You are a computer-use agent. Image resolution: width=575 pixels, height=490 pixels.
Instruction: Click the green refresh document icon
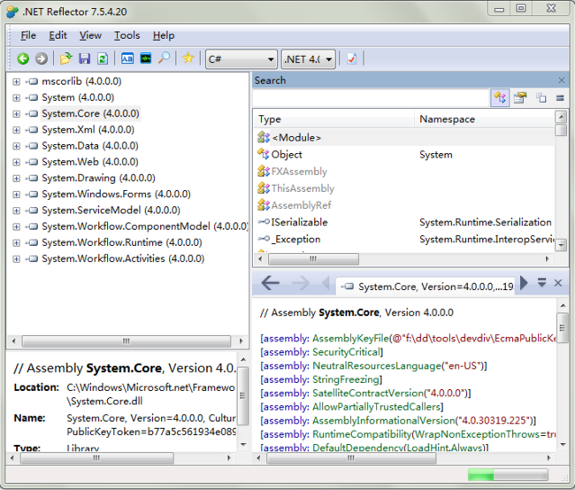coord(103,58)
